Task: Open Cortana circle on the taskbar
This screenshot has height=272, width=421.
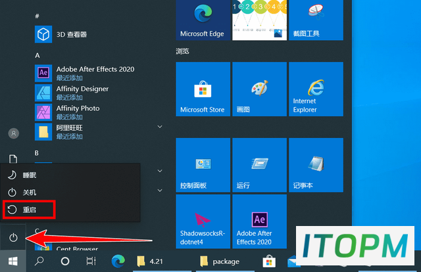Action: (65, 261)
